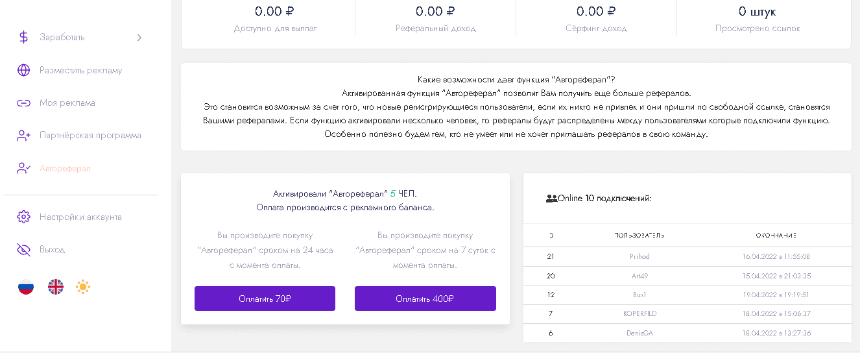The image size is (860, 353).
Task: Switch language with the British flag icon
Action: coord(56,287)
